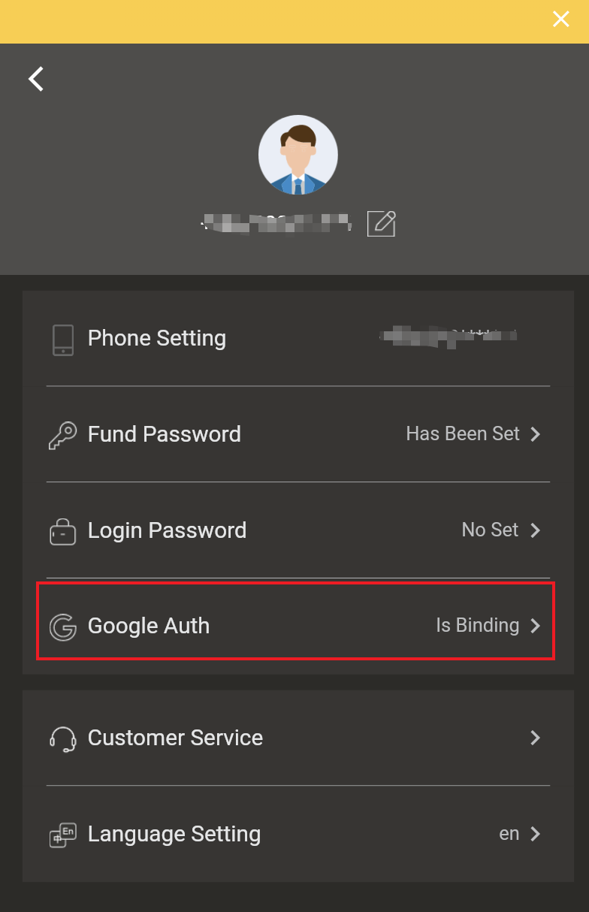589x912 pixels.
Task: Expand Login Password via its chevron arrow
Action: (x=536, y=530)
